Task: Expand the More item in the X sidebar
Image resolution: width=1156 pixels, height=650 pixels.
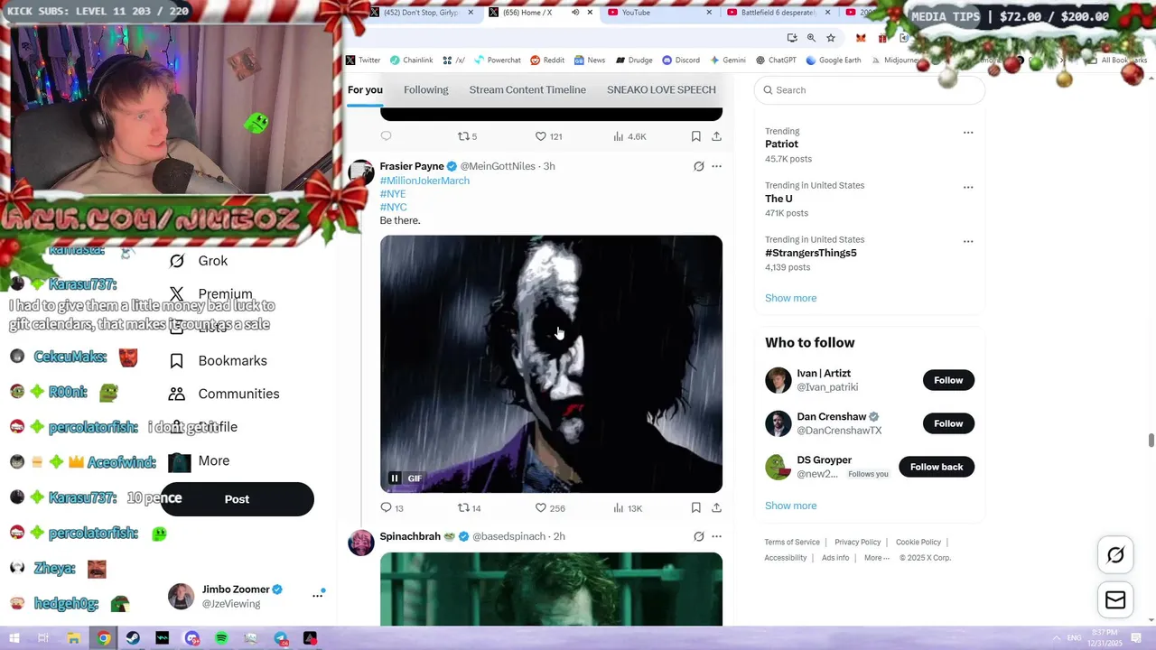Action: pyautogui.click(x=200, y=461)
